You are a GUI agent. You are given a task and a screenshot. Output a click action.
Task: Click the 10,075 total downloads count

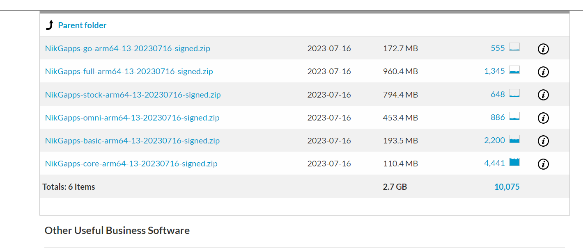[507, 187]
